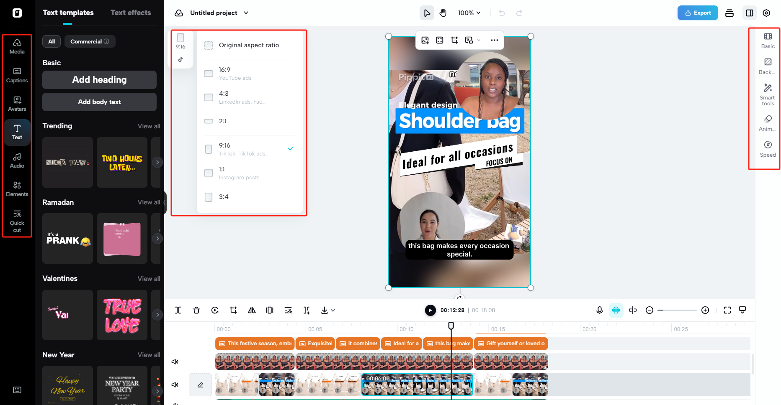Open the Media panel in the sidebar
The image size is (781, 405).
(x=17, y=46)
